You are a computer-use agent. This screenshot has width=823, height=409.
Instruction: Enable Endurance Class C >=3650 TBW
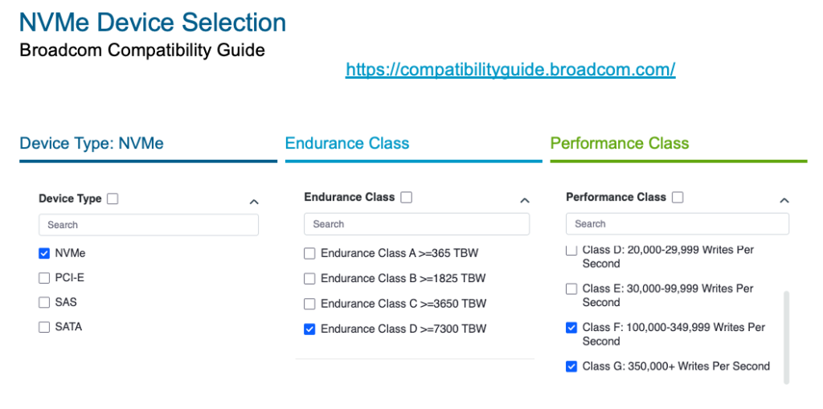pyautogui.click(x=309, y=304)
